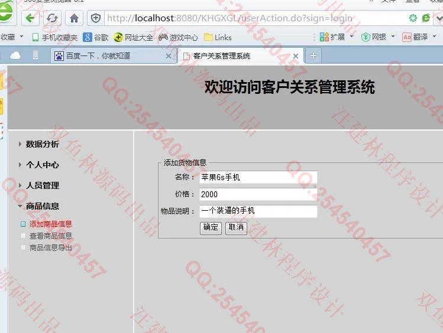Image resolution: width=443 pixels, height=333 pixels.
Task: Expand the 个人中心 menu section
Action: (x=39, y=165)
